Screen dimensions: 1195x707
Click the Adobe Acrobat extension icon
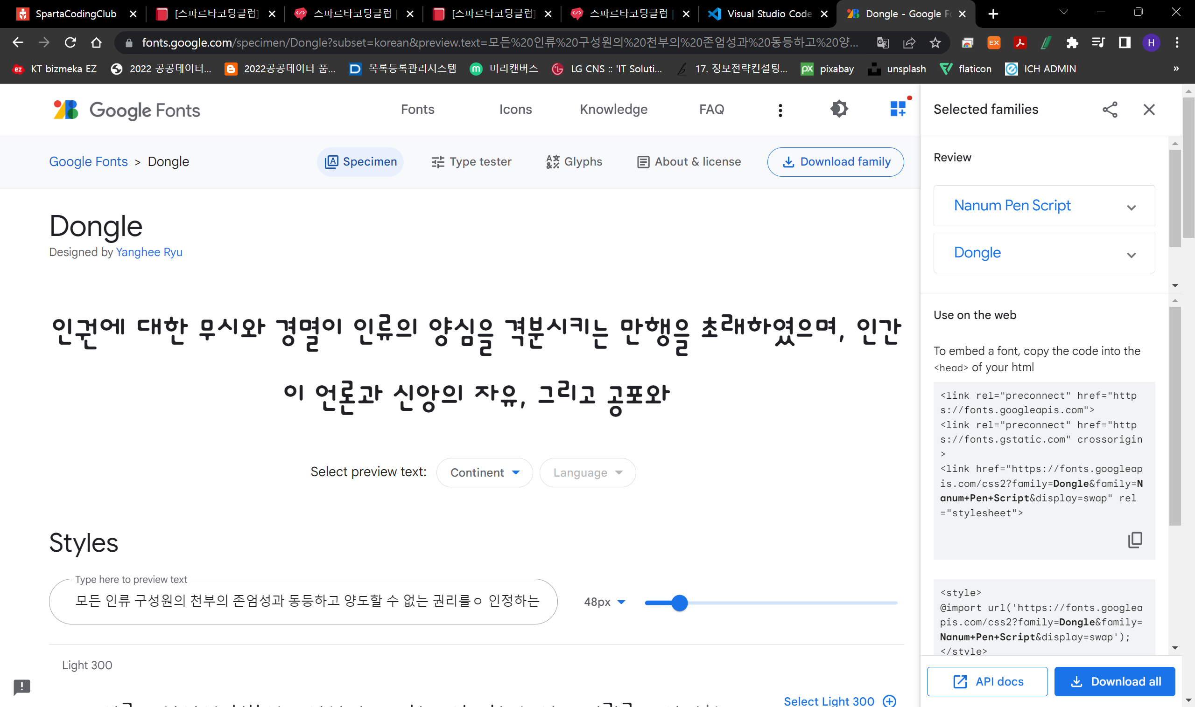click(x=1019, y=43)
